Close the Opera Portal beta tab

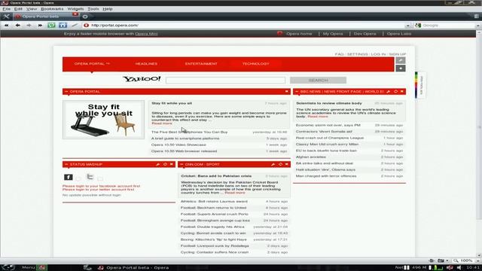tap(75, 14)
